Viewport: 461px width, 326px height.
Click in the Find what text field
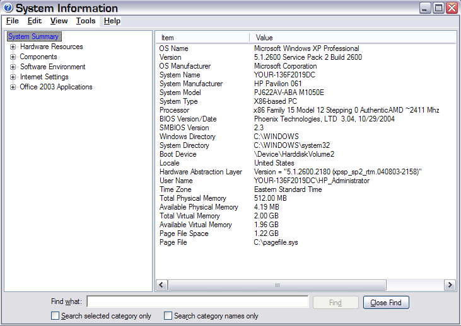tap(197, 303)
